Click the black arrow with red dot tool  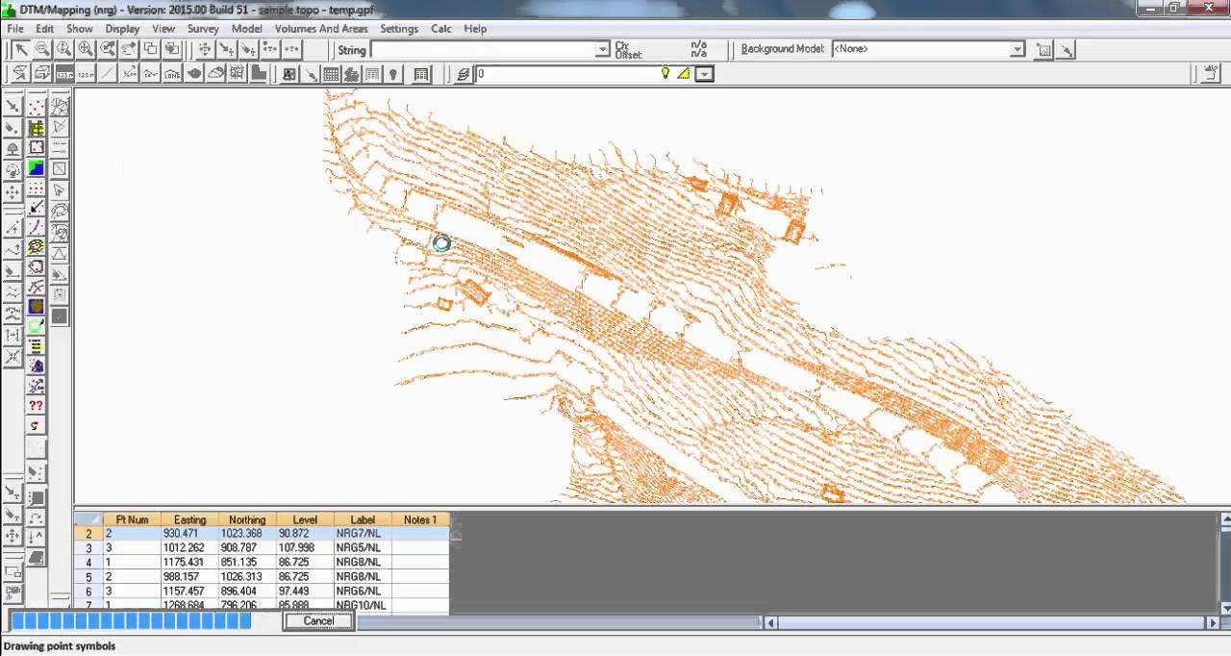click(36, 207)
